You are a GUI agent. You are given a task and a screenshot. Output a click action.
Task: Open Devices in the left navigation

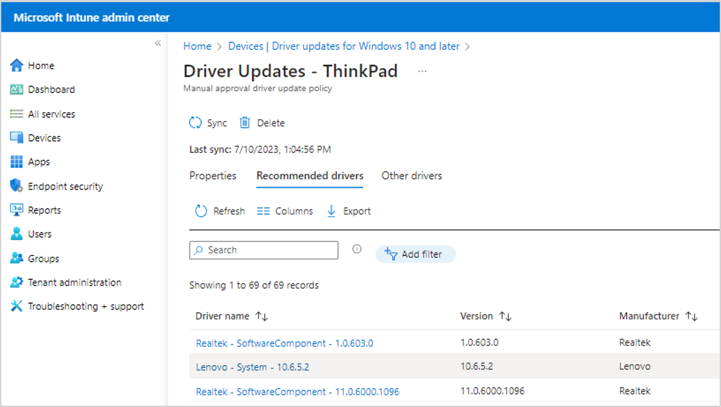pos(44,138)
